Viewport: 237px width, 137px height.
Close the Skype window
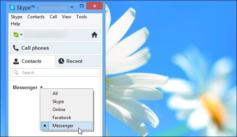point(95,6)
